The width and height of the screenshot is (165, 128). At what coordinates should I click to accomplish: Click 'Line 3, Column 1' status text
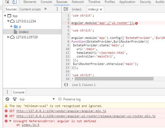coord(84,85)
